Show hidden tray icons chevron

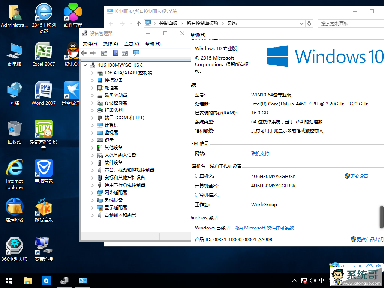(x=295, y=280)
